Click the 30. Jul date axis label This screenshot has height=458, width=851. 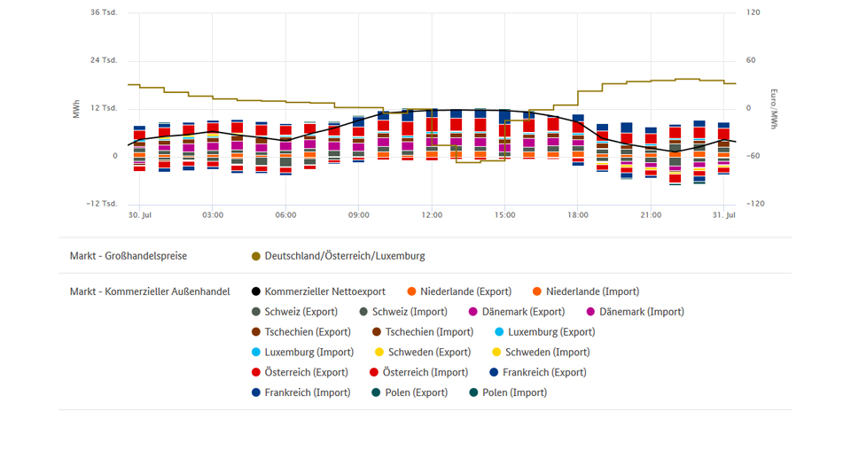[x=140, y=215]
